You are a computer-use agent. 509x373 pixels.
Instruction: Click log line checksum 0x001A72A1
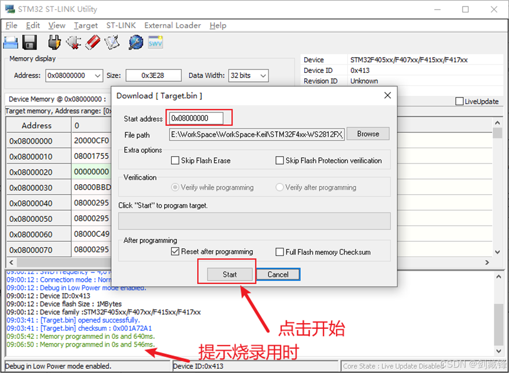pos(79,328)
